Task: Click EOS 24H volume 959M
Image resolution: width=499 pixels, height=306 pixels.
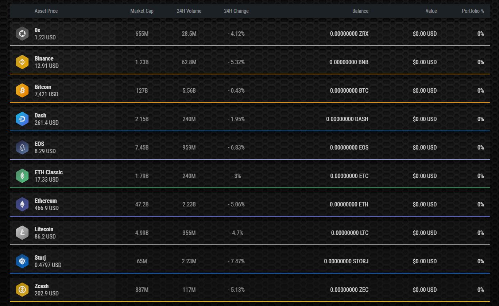Action: 189,147
